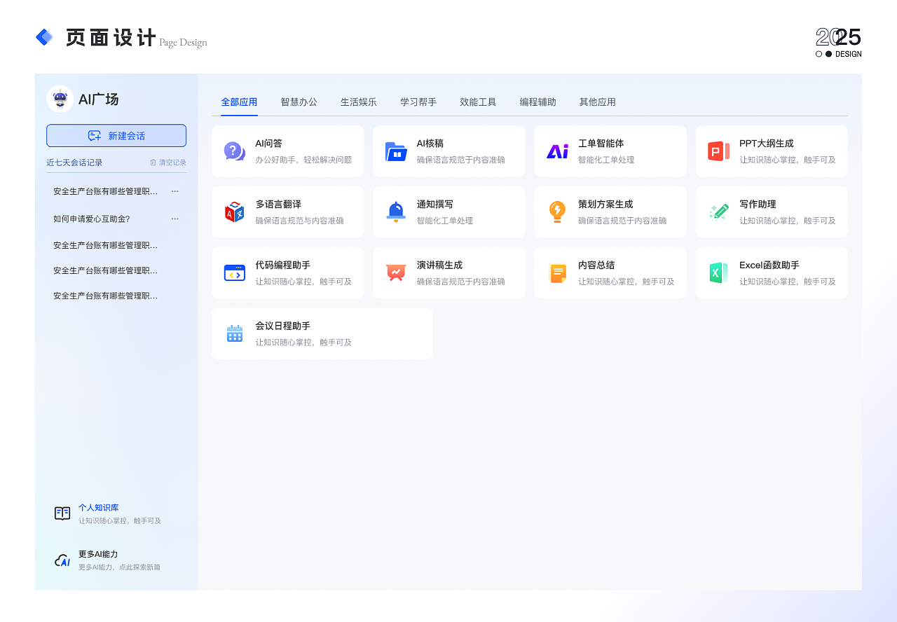Image resolution: width=897 pixels, height=622 pixels.
Task: Click the 多语言翻译 translation icon
Action: click(234, 212)
